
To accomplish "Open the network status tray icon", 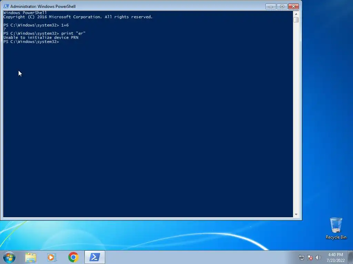I will [301, 257].
